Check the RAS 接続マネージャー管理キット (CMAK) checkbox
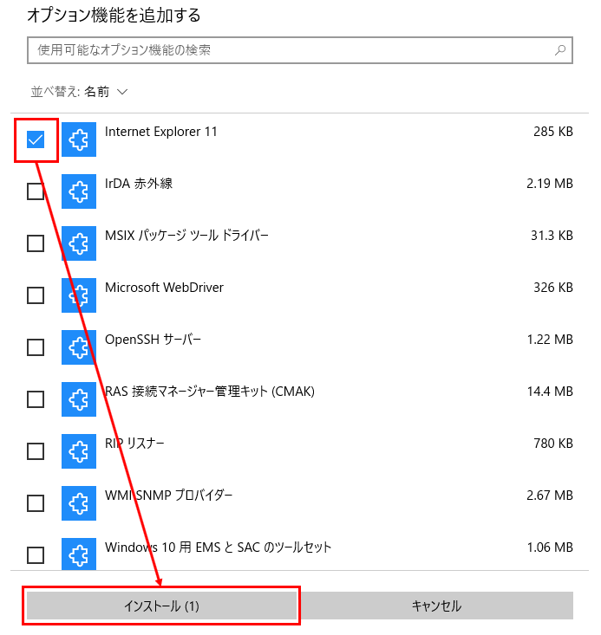 pyautogui.click(x=36, y=399)
